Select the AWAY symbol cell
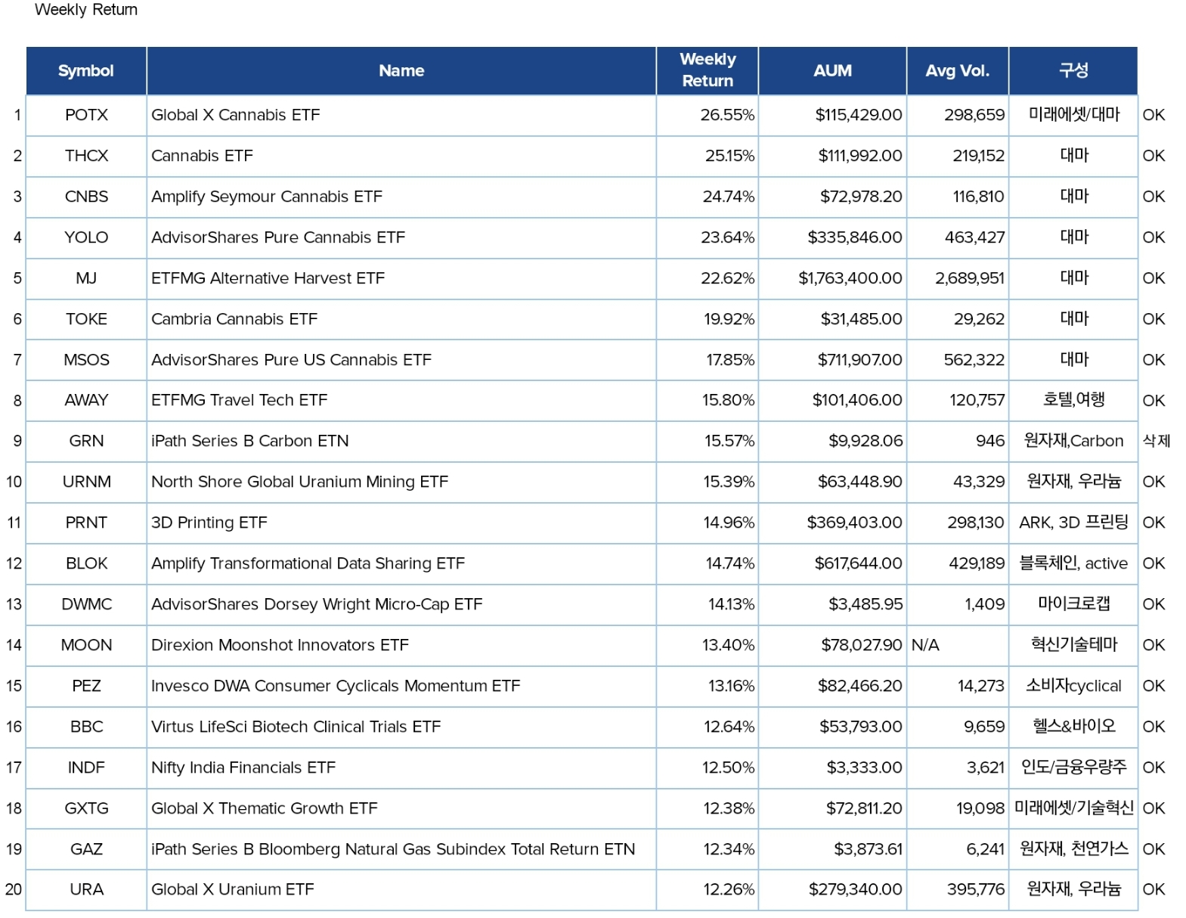This screenshot has height=918, width=1186. [x=86, y=400]
